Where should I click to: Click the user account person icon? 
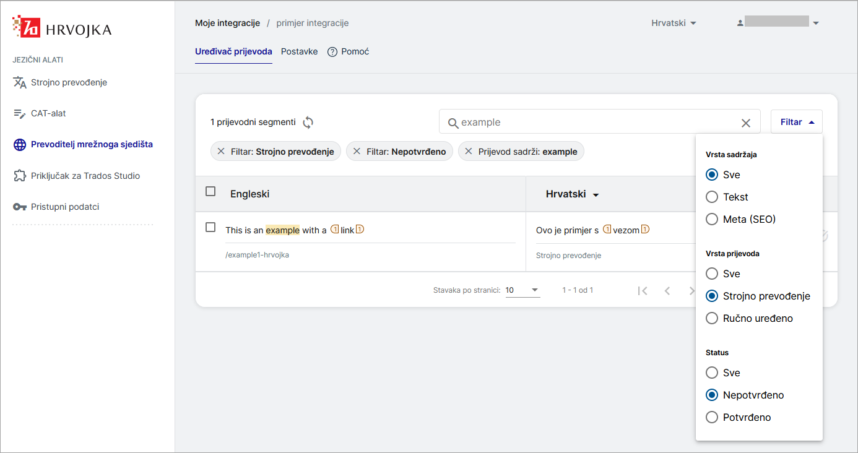tap(740, 23)
